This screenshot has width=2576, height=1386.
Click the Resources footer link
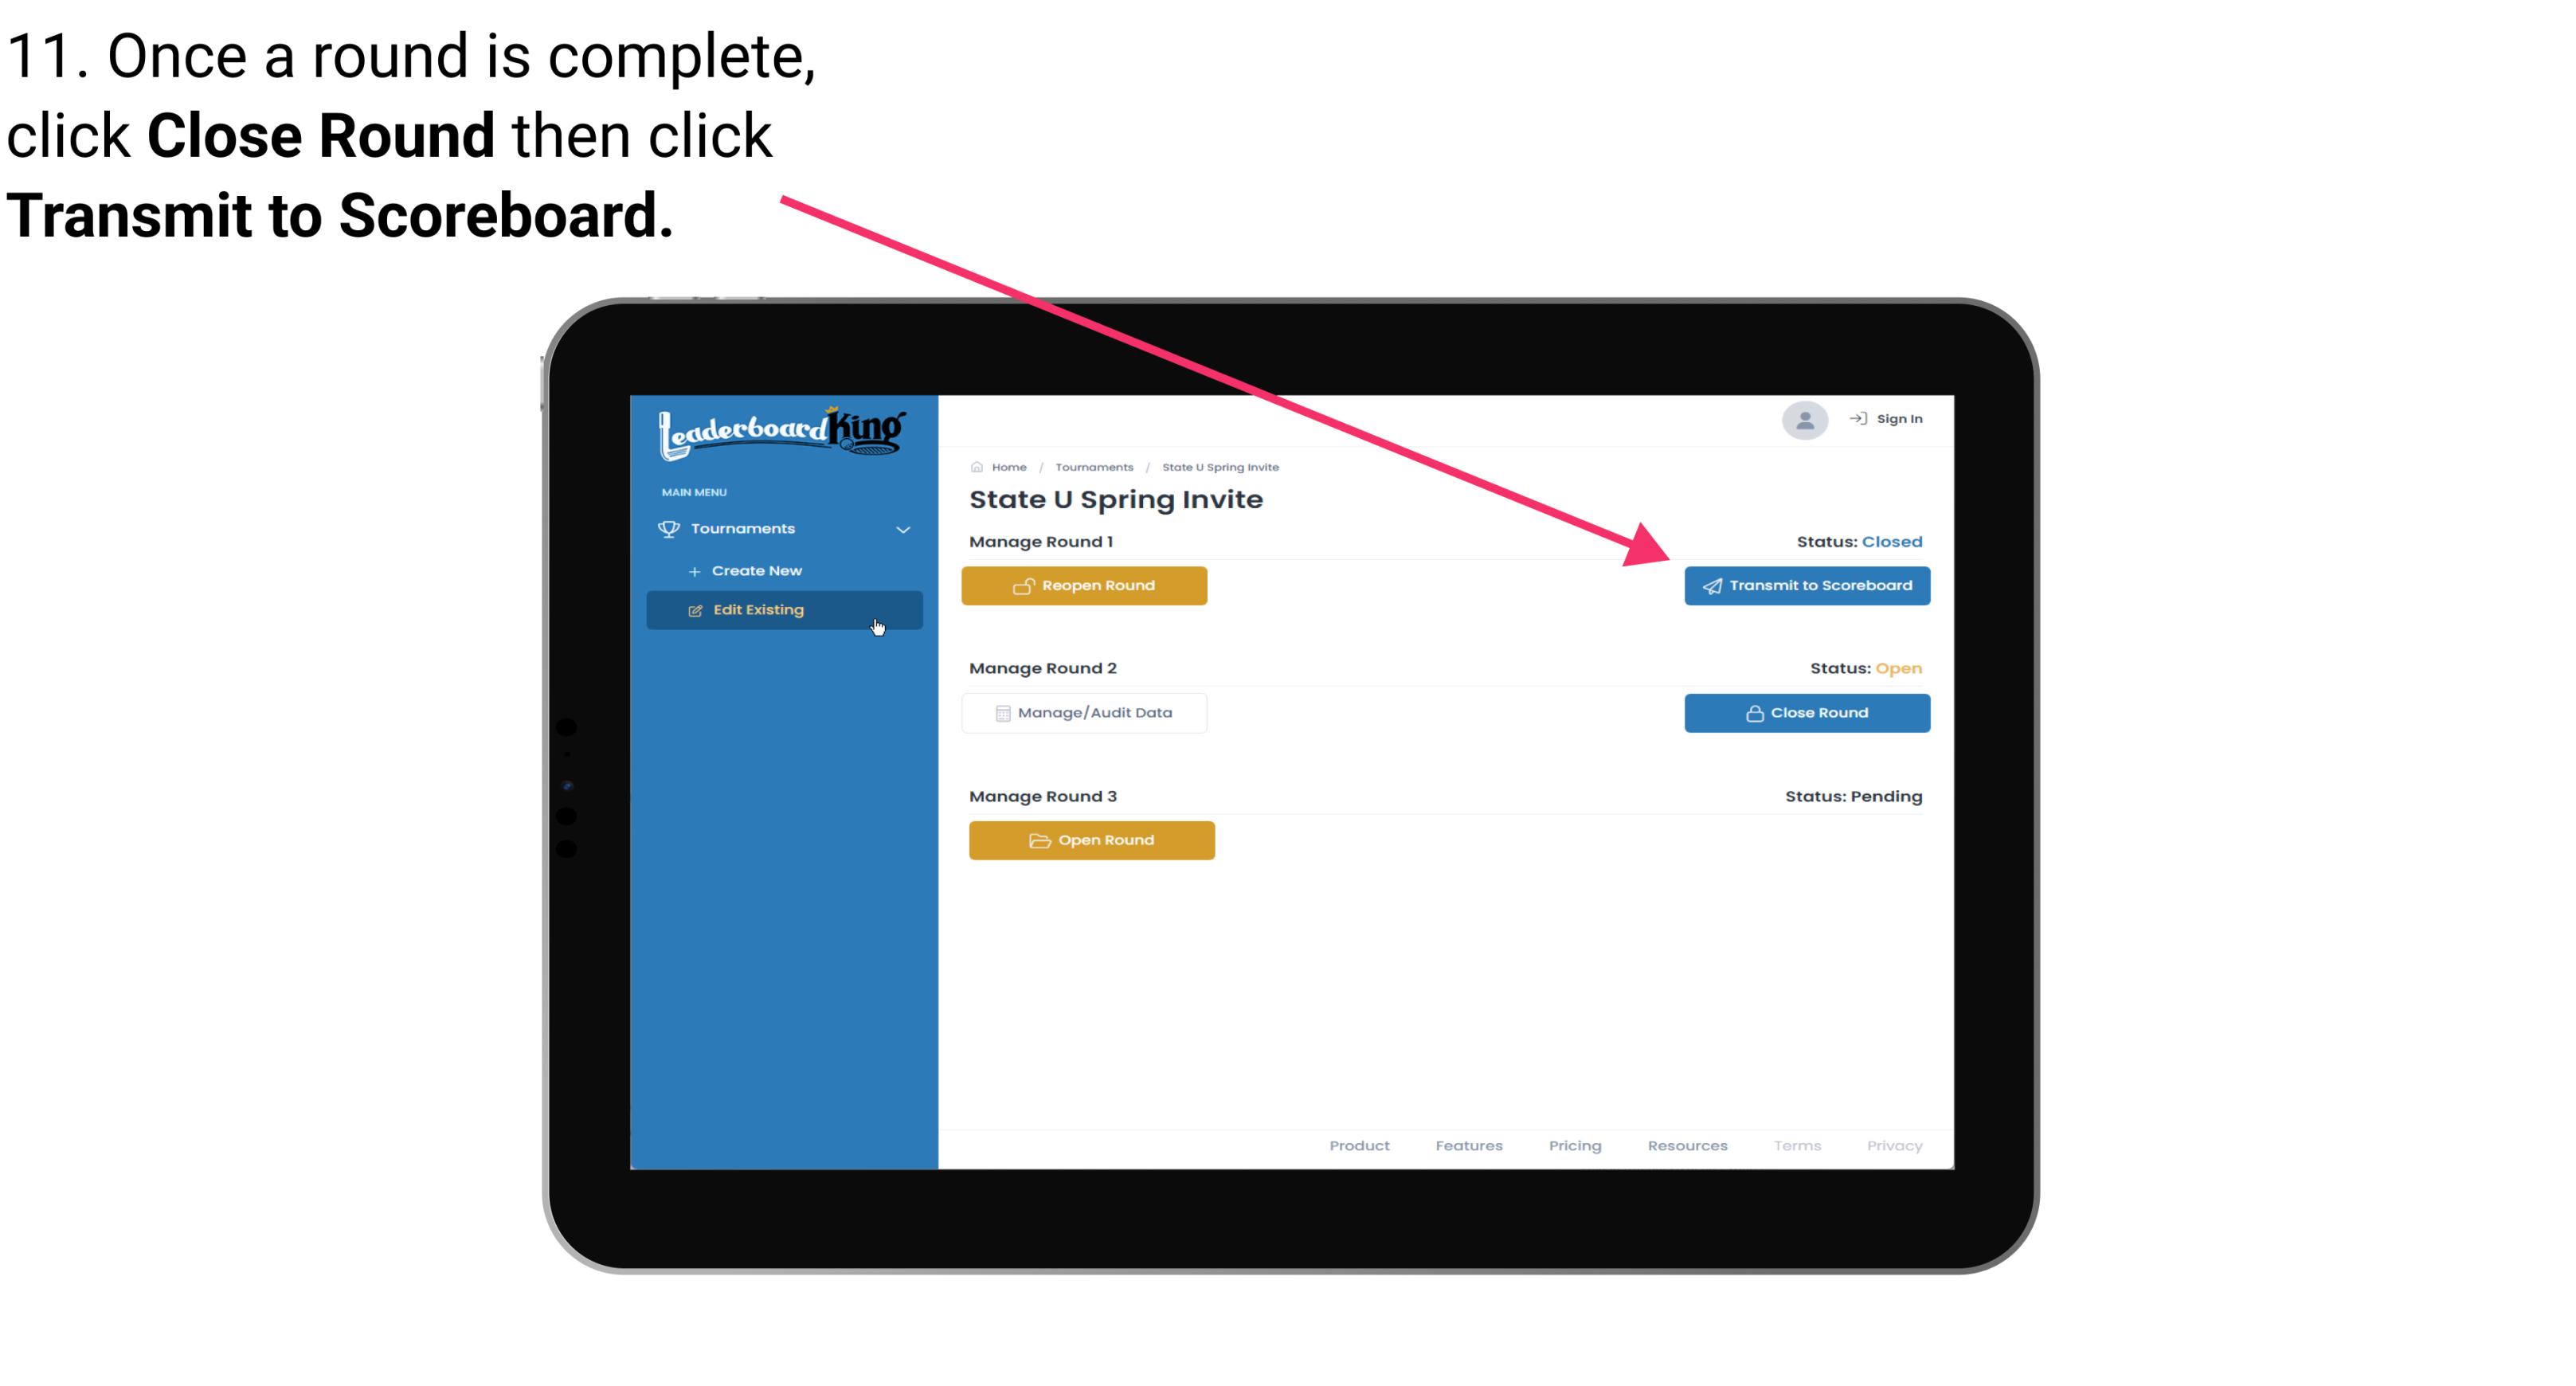1687,1145
